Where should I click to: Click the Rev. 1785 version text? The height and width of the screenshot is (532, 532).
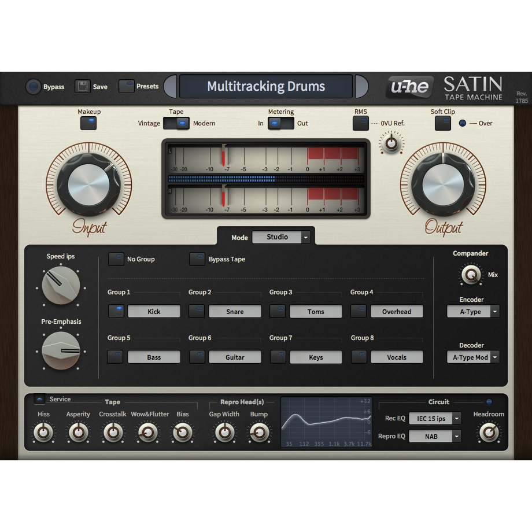pyautogui.click(x=522, y=97)
